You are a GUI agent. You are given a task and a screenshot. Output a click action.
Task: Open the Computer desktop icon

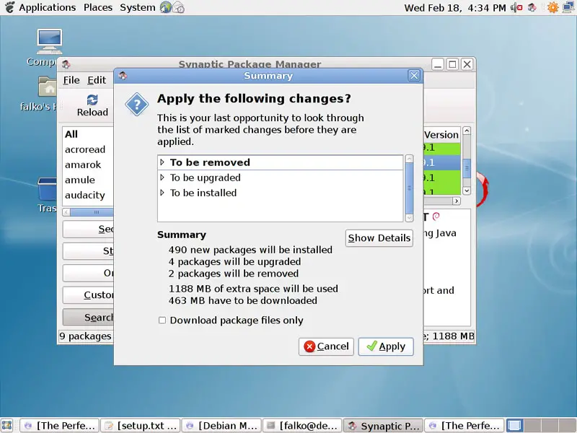pos(49,42)
